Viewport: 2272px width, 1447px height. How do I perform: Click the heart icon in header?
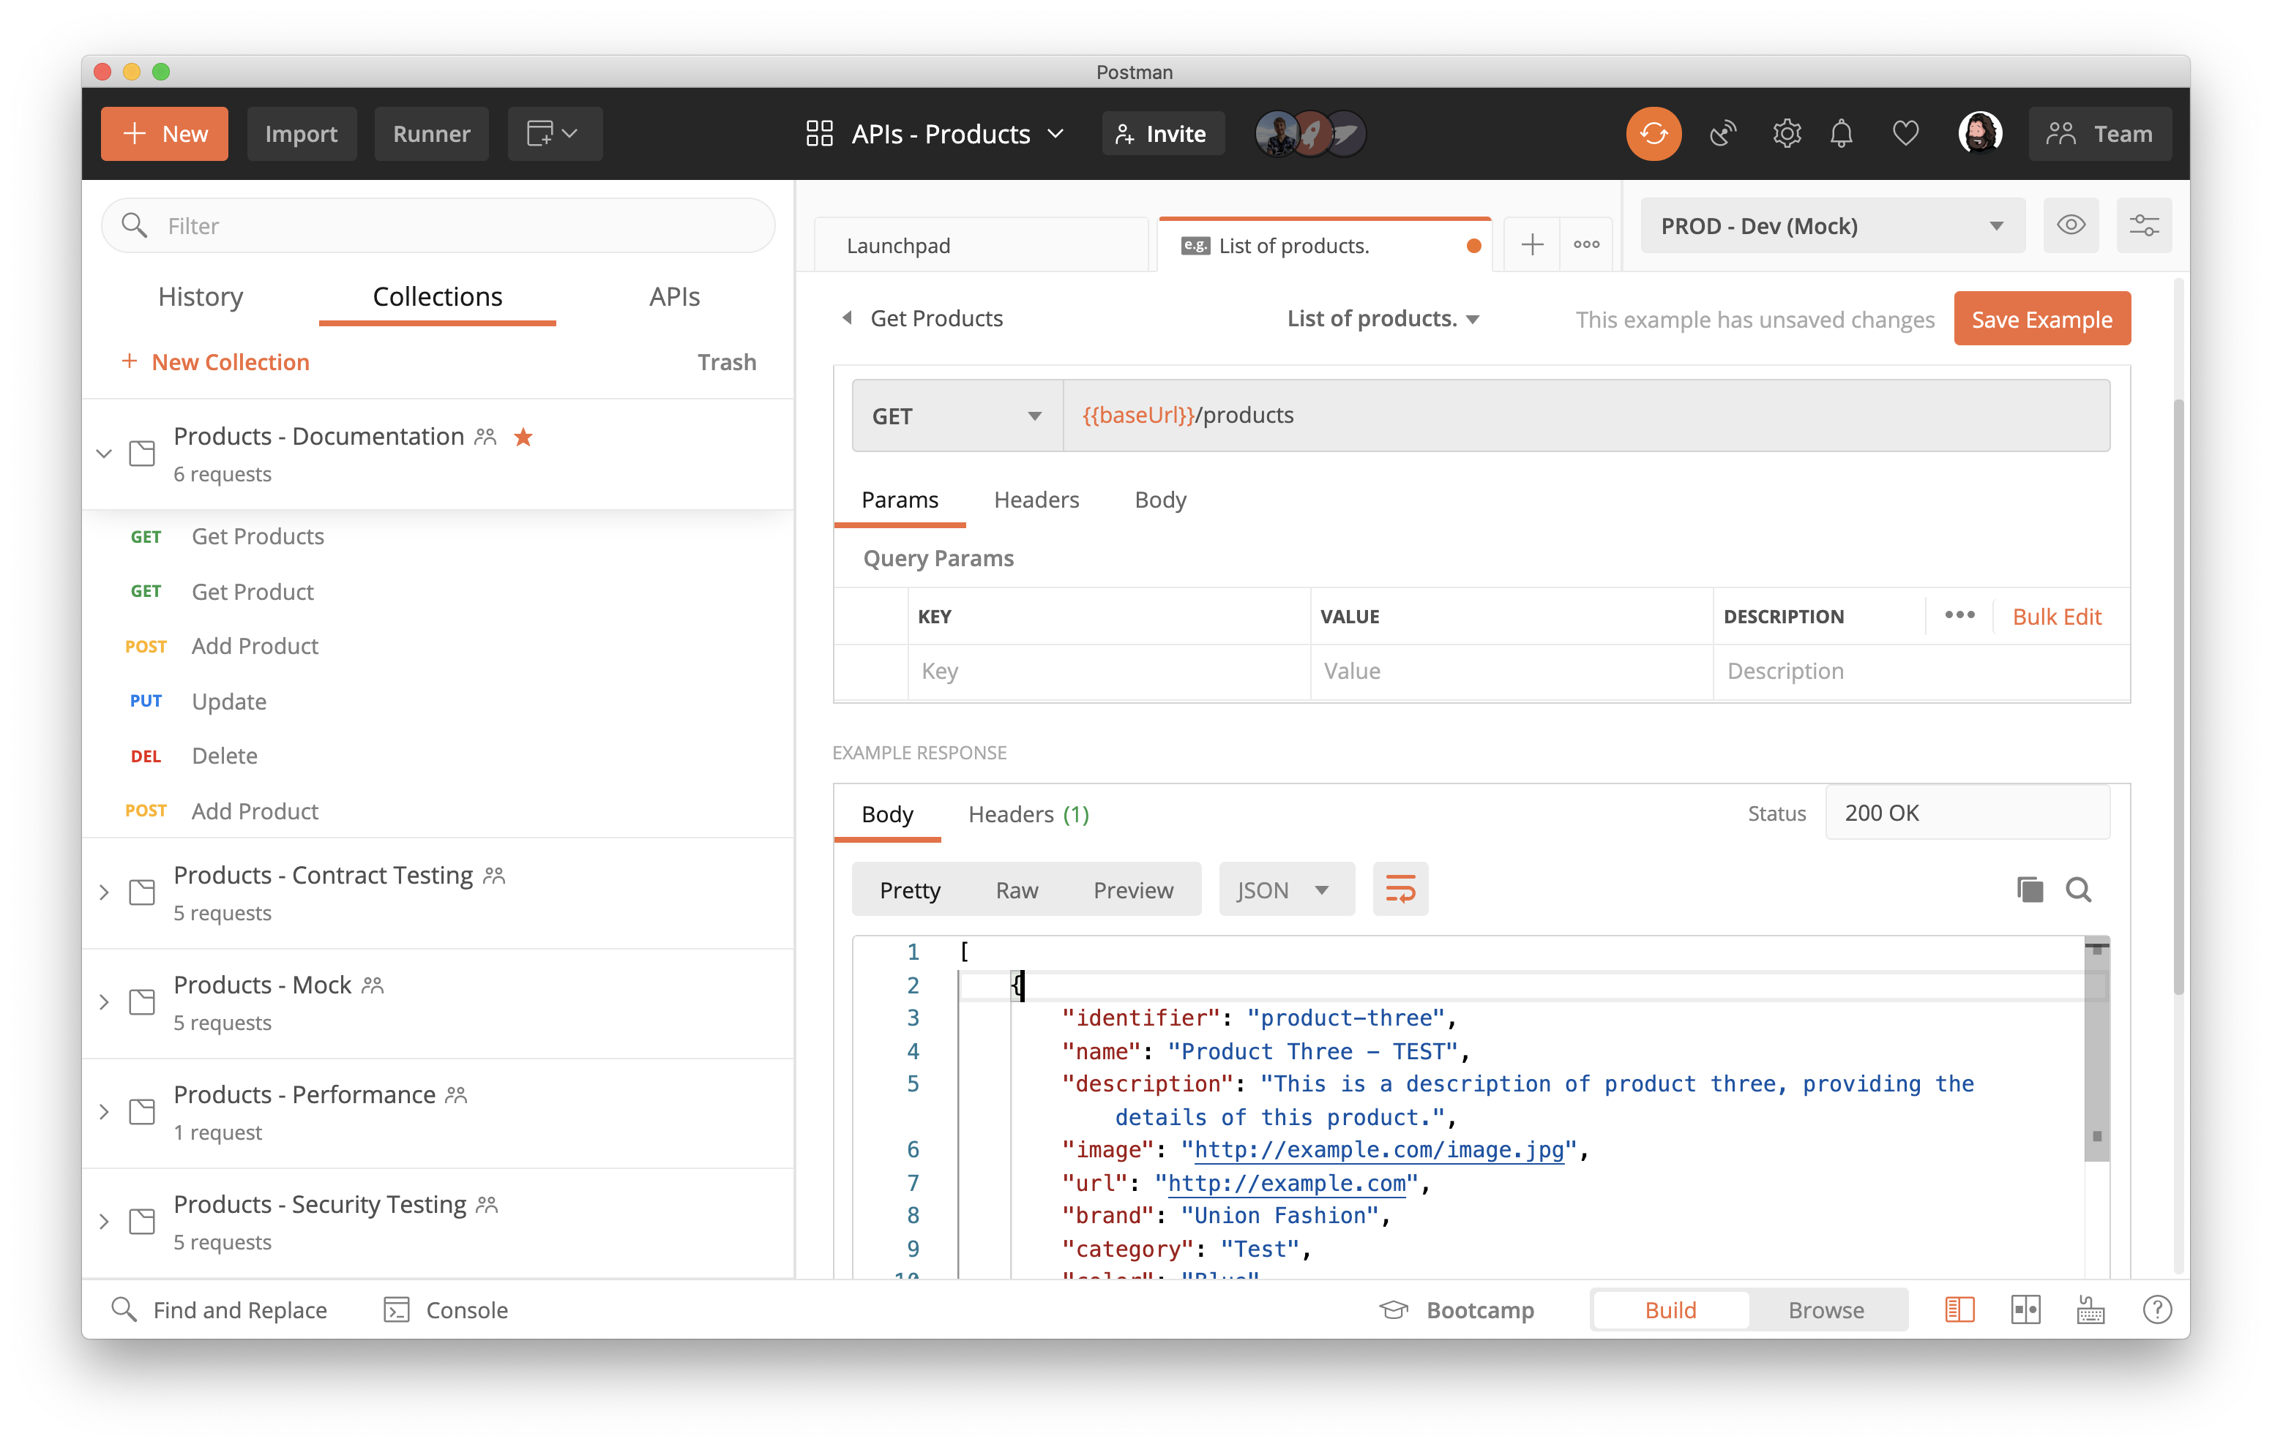pos(1905,133)
